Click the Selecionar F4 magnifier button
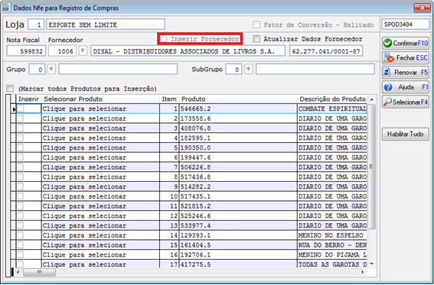 tap(406, 102)
